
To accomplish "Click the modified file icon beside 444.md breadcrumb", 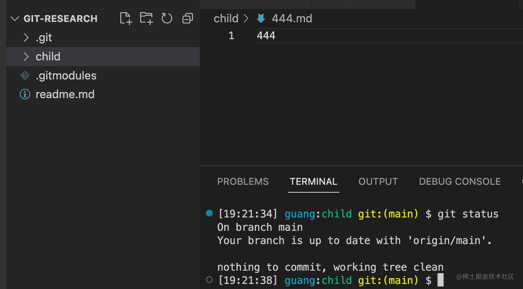I will coord(261,18).
